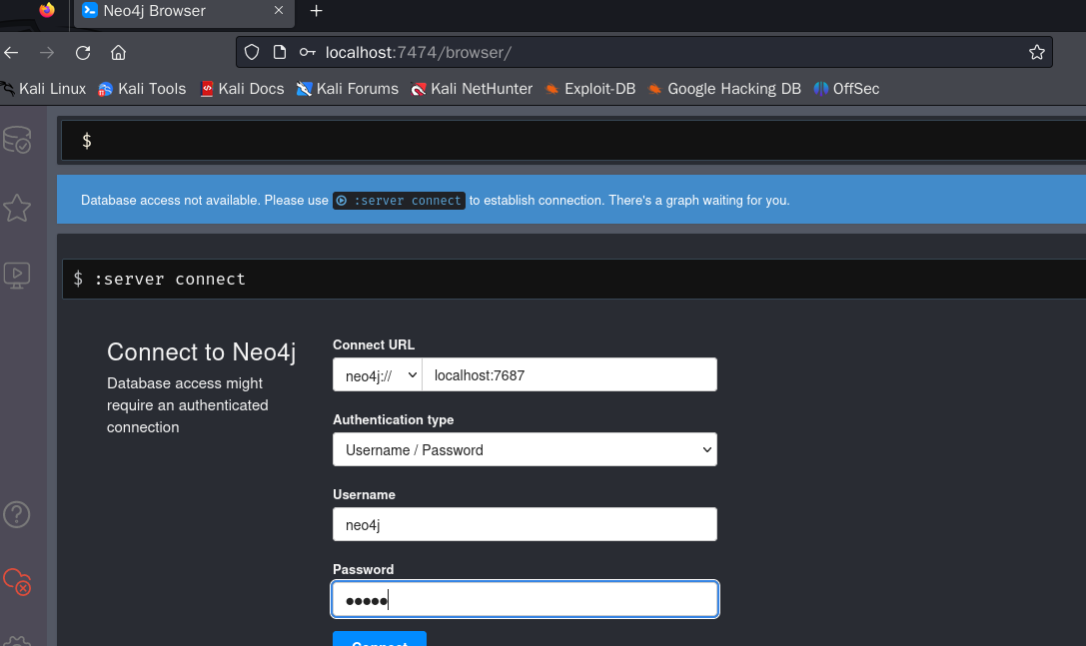
Task: Reload the page in Firefox
Action: 83,52
